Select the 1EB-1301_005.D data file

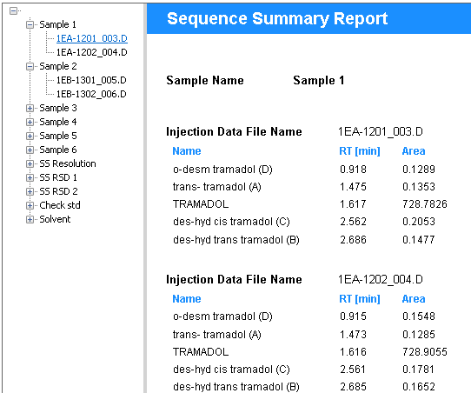(91, 80)
